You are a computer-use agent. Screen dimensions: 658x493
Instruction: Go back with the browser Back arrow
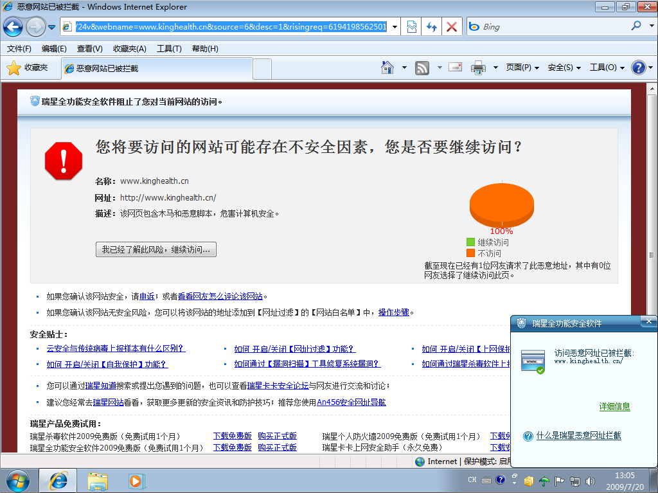point(13,27)
